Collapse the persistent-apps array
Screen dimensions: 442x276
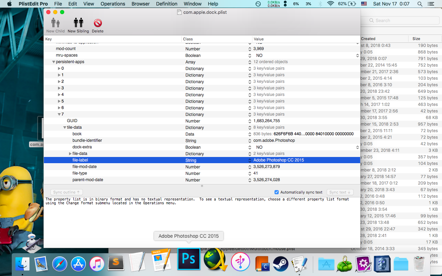pyautogui.click(x=54, y=62)
